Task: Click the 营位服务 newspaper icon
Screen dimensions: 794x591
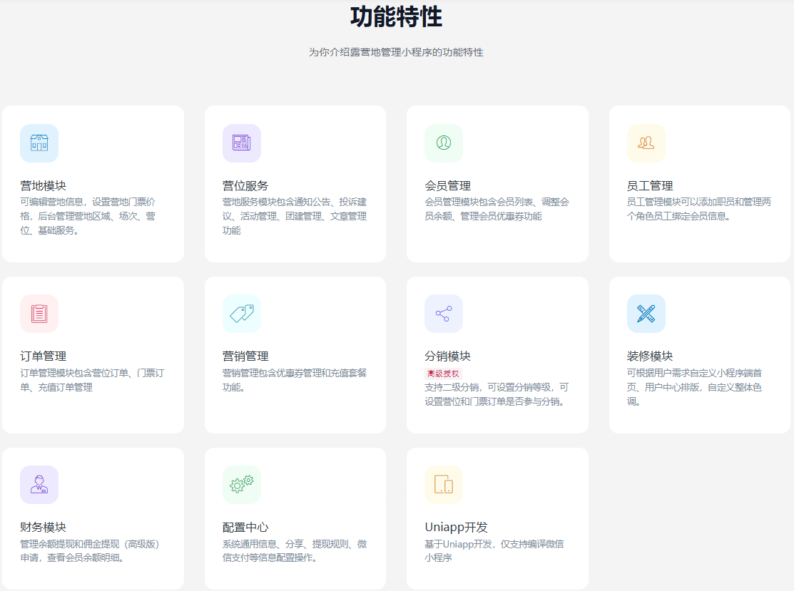Action: pyautogui.click(x=241, y=143)
